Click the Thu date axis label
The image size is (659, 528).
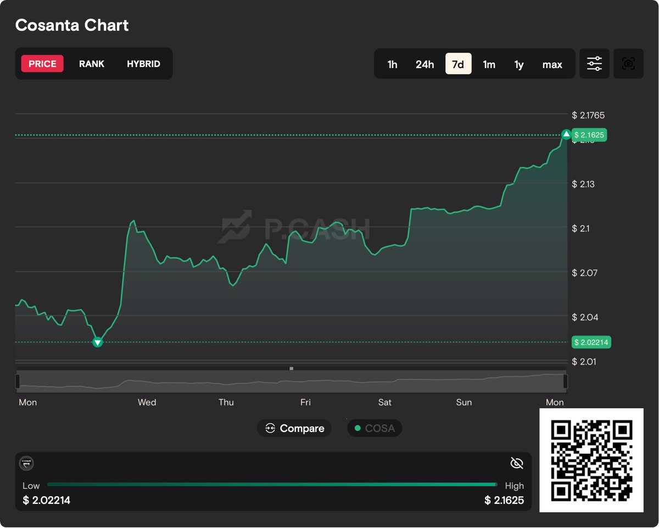pyautogui.click(x=226, y=402)
